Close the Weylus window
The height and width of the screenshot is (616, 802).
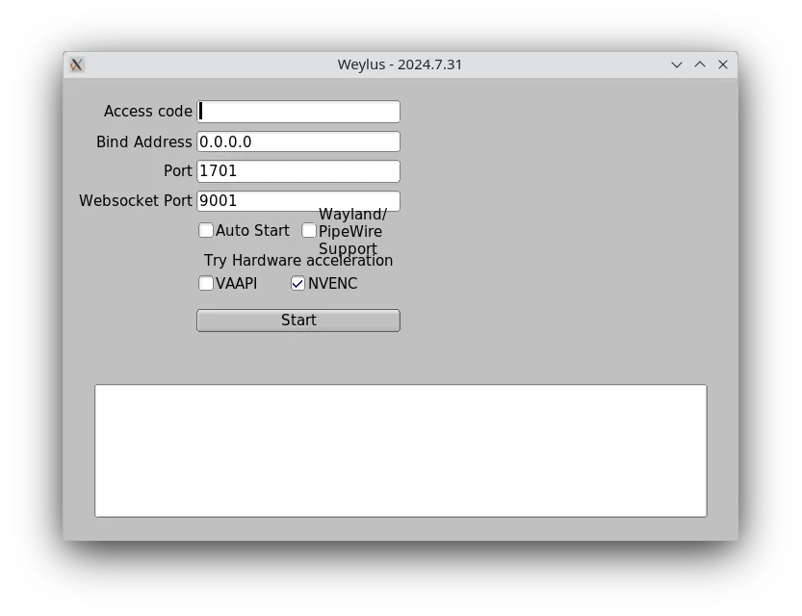[723, 64]
